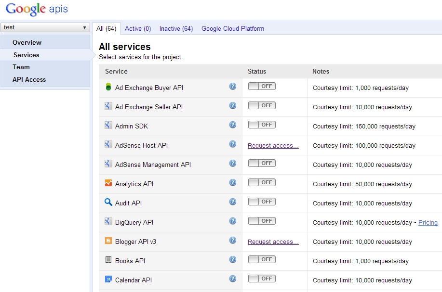The image size is (442, 292).
Task: Go to the Overview sidebar item
Action: click(27, 42)
